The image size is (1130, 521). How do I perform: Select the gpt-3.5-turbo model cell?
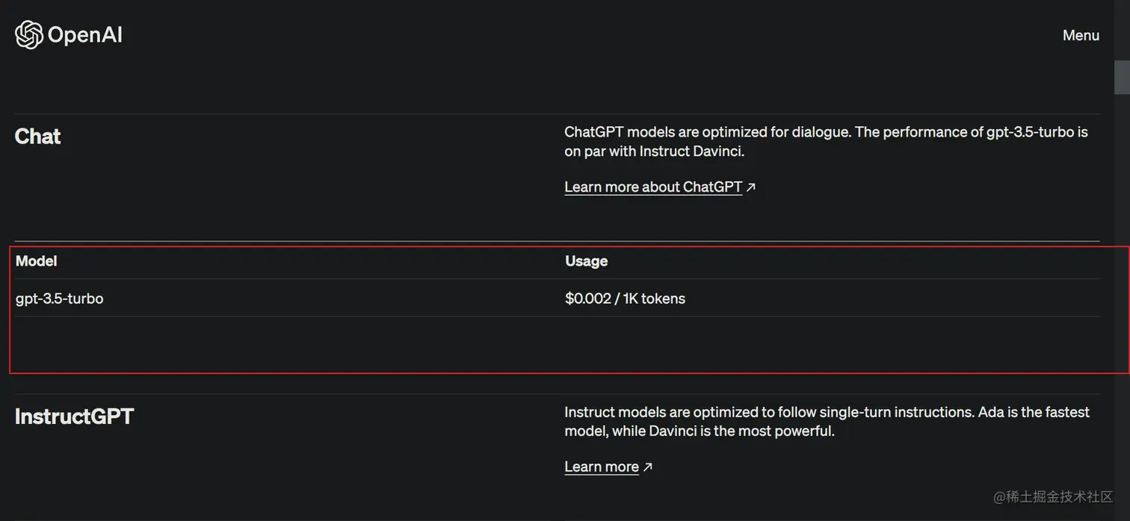point(59,299)
